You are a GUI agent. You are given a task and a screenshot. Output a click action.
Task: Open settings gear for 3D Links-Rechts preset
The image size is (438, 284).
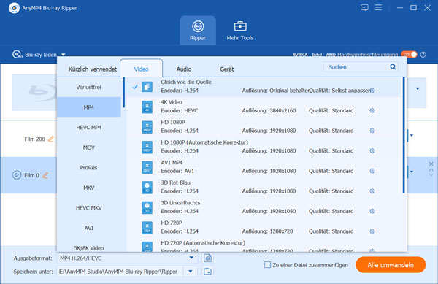tap(372, 211)
